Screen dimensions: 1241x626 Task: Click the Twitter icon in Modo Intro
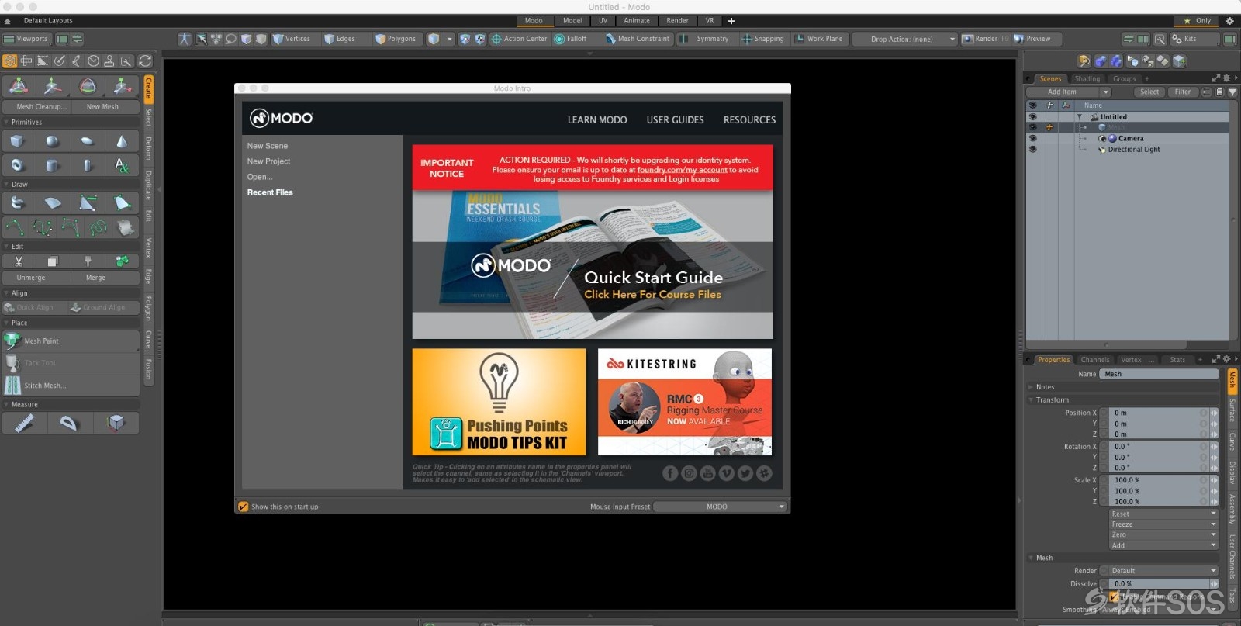(x=745, y=473)
